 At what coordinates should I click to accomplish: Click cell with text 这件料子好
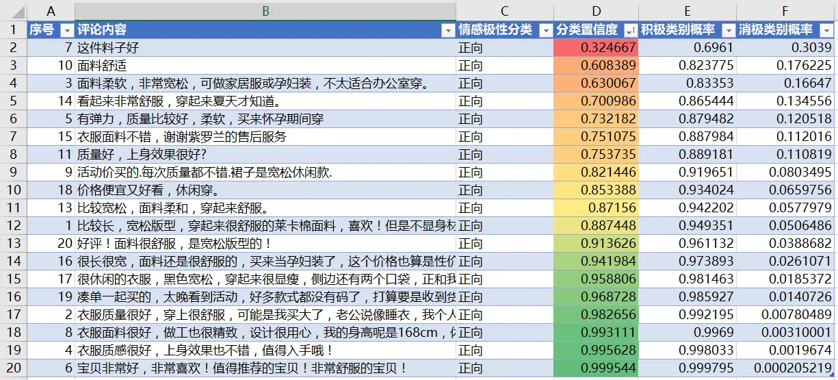(x=265, y=48)
